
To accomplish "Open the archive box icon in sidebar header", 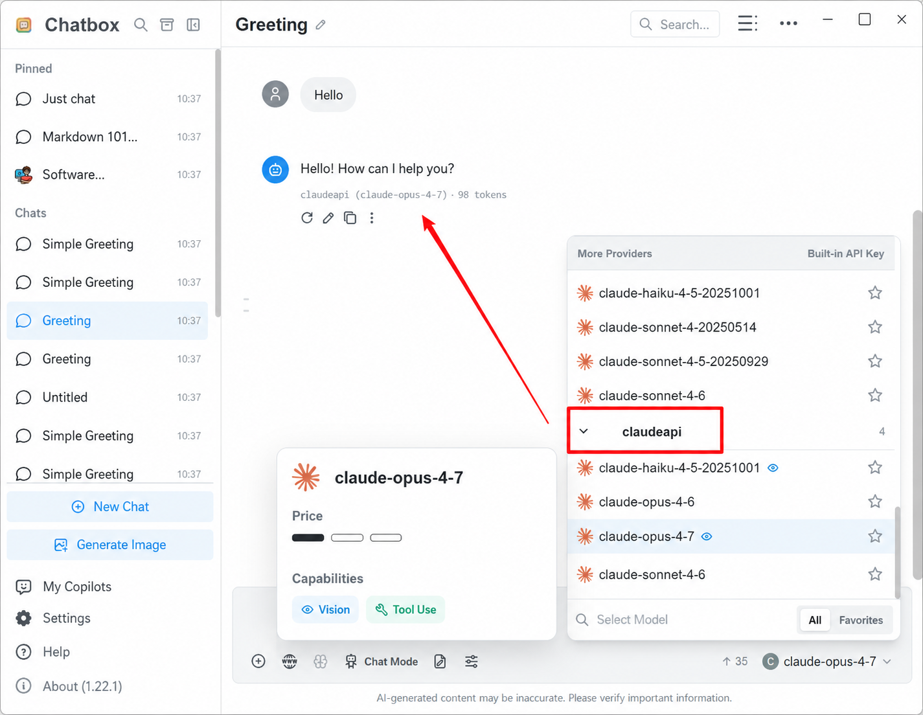I will click(167, 25).
